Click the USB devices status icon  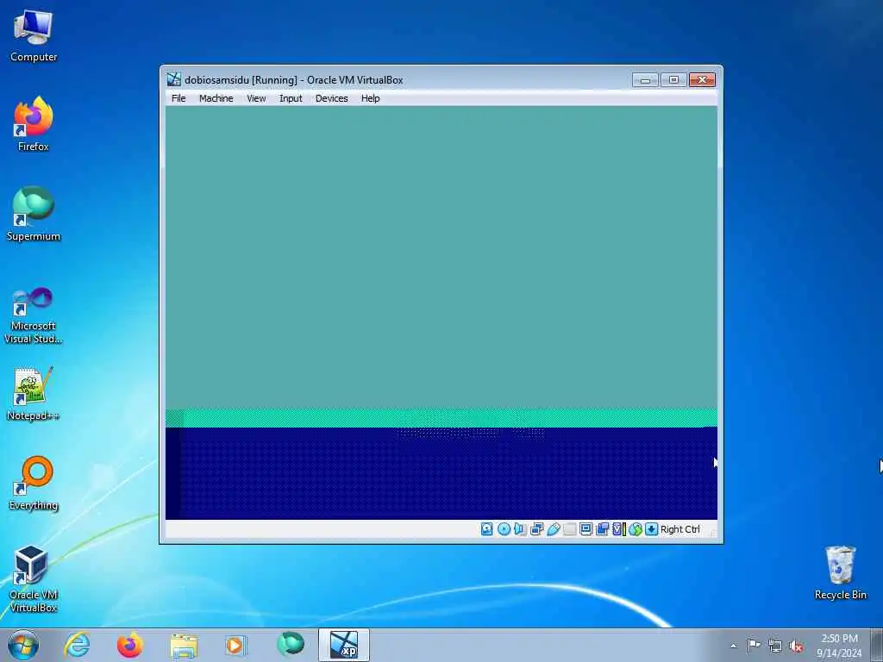[x=553, y=529]
